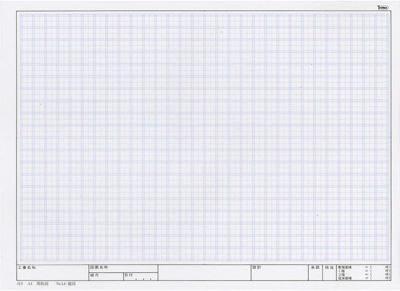Click the brand logo in the top-right corner
This screenshot has width=400, height=291.
click(383, 8)
